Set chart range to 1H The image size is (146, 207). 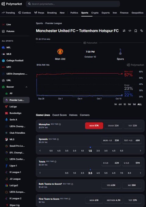116,104
